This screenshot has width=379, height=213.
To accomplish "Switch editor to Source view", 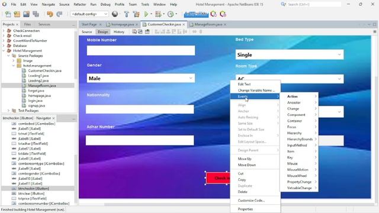I will (87, 31).
